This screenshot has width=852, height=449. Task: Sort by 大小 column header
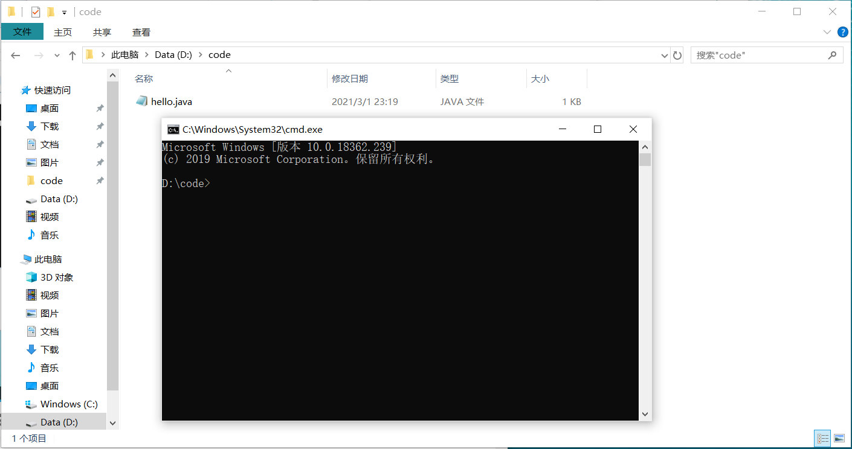540,78
